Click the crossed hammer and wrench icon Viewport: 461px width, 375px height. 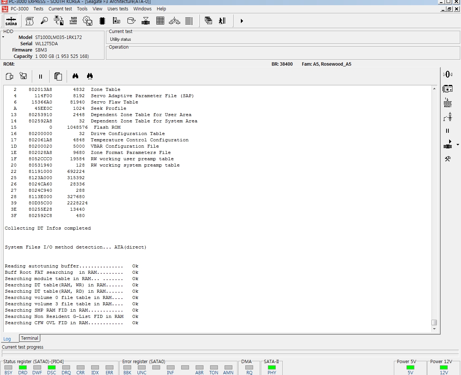pyautogui.click(x=448, y=159)
